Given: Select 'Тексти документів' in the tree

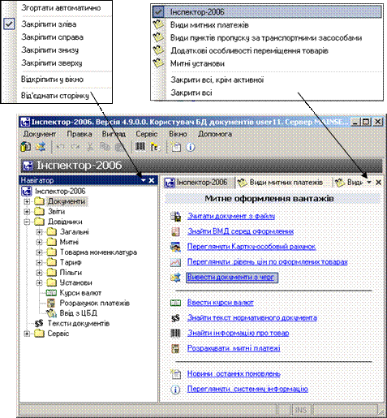Looking at the screenshot, I should [79, 323].
